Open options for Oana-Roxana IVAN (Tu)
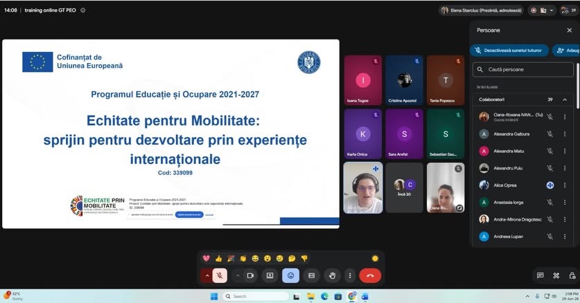Screen dimensions: 580x303 (x=565, y=117)
